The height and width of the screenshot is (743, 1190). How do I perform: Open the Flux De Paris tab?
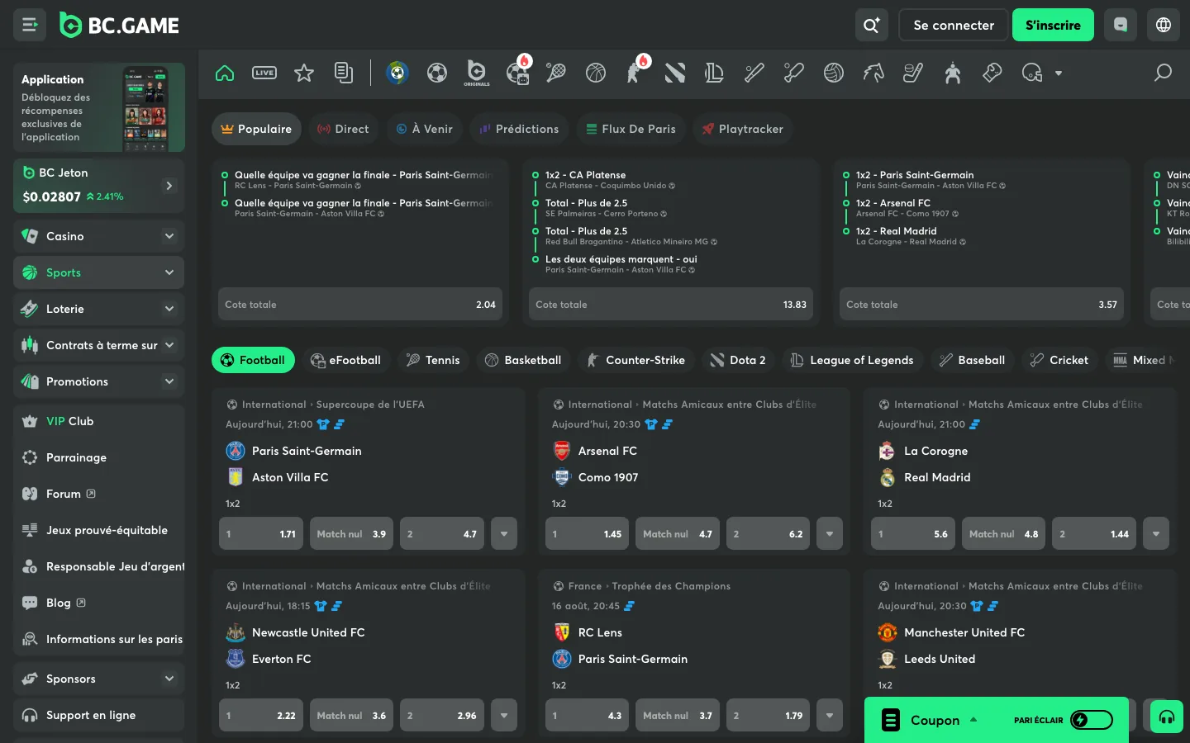(631, 129)
